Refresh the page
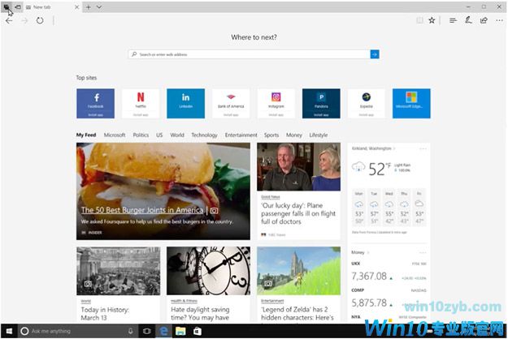 tap(40, 21)
